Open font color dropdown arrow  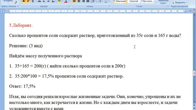(69, 1)
